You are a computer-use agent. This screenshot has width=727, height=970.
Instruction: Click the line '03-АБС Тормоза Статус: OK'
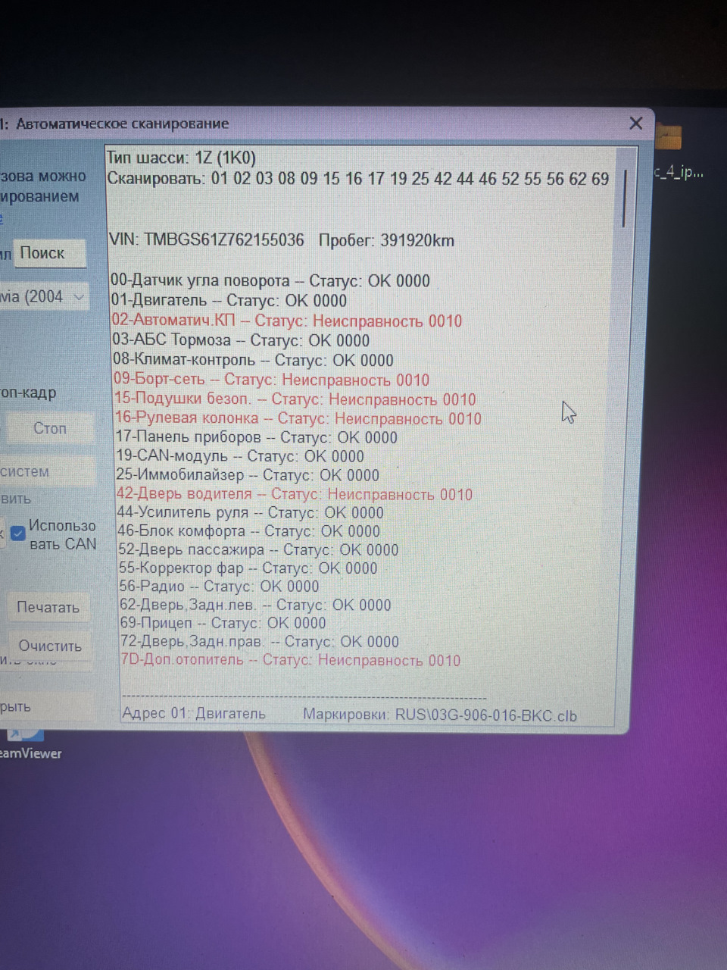[x=241, y=340]
